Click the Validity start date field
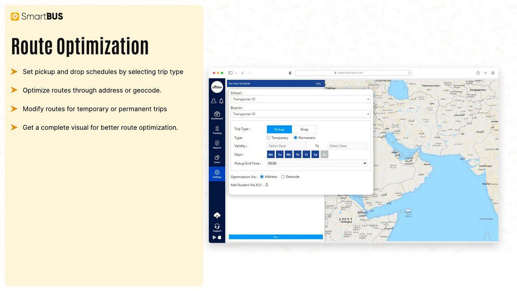This screenshot has width=517, height=291. point(286,146)
